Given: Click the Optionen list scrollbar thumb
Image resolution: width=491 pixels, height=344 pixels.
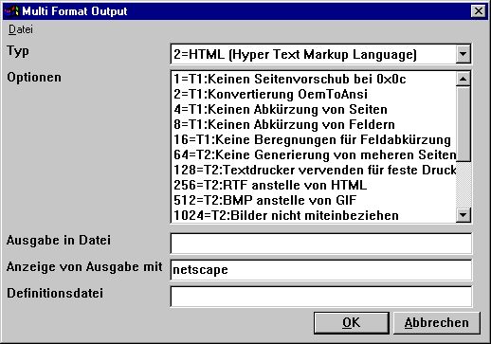Looking at the screenshot, I should click(x=464, y=124).
